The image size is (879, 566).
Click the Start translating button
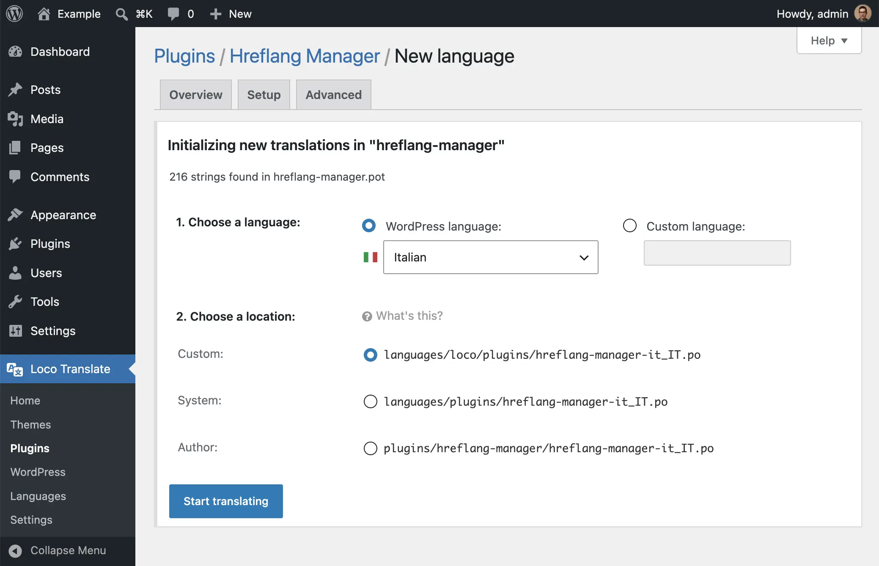click(226, 501)
